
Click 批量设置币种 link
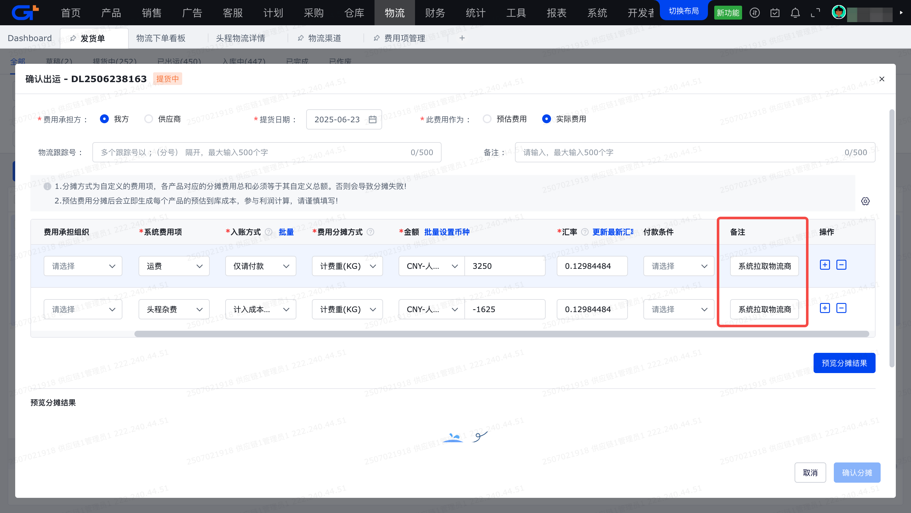click(x=447, y=232)
